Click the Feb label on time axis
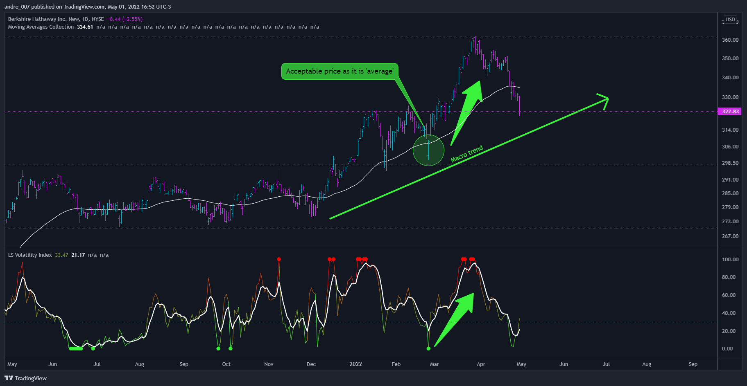The image size is (747, 386). (396, 364)
